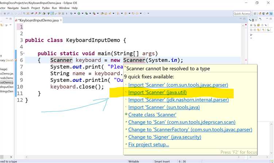Click the red error indicator atop overview ruler
Screen dimensions: 274x163
point(246,25)
